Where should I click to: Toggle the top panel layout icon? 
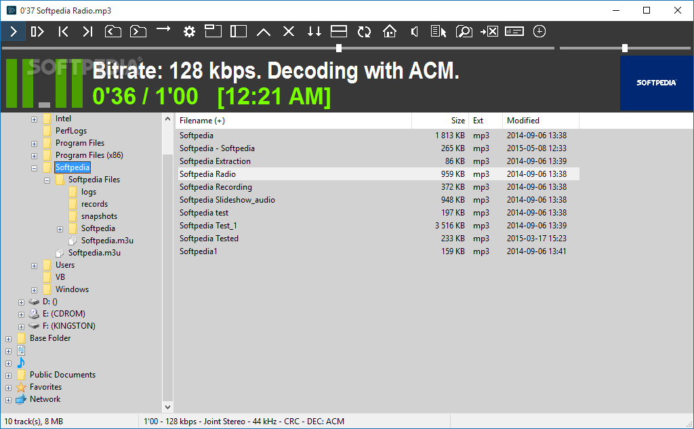click(x=213, y=31)
